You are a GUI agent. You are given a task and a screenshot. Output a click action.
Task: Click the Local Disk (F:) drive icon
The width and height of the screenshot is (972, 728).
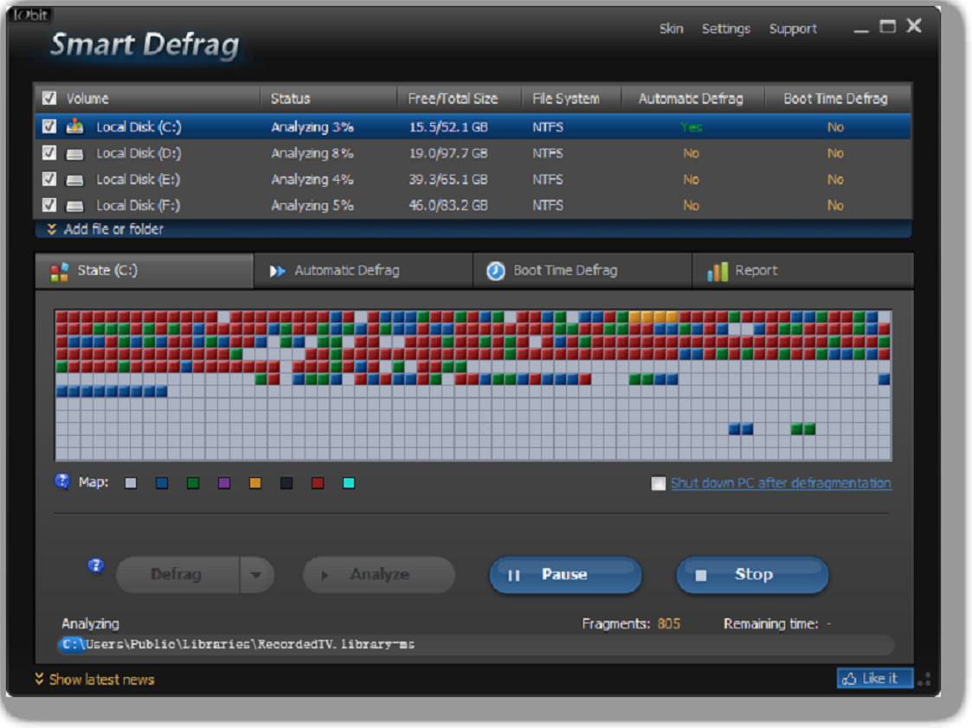pos(74,206)
